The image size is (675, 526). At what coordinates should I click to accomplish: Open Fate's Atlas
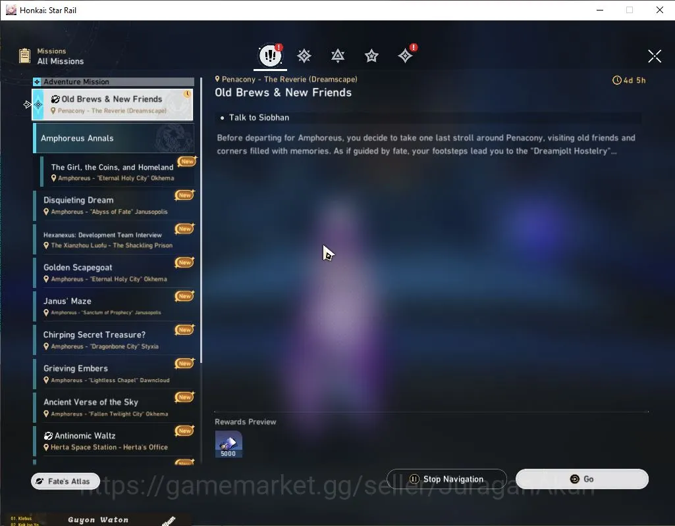(65, 481)
